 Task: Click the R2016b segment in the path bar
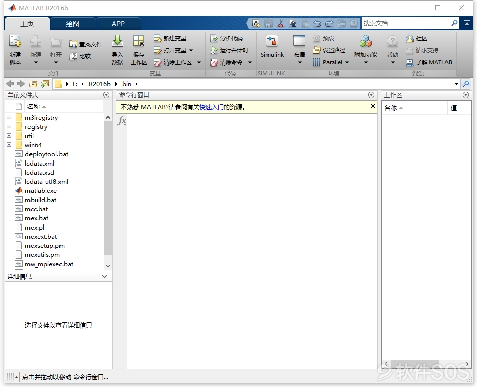[100, 84]
